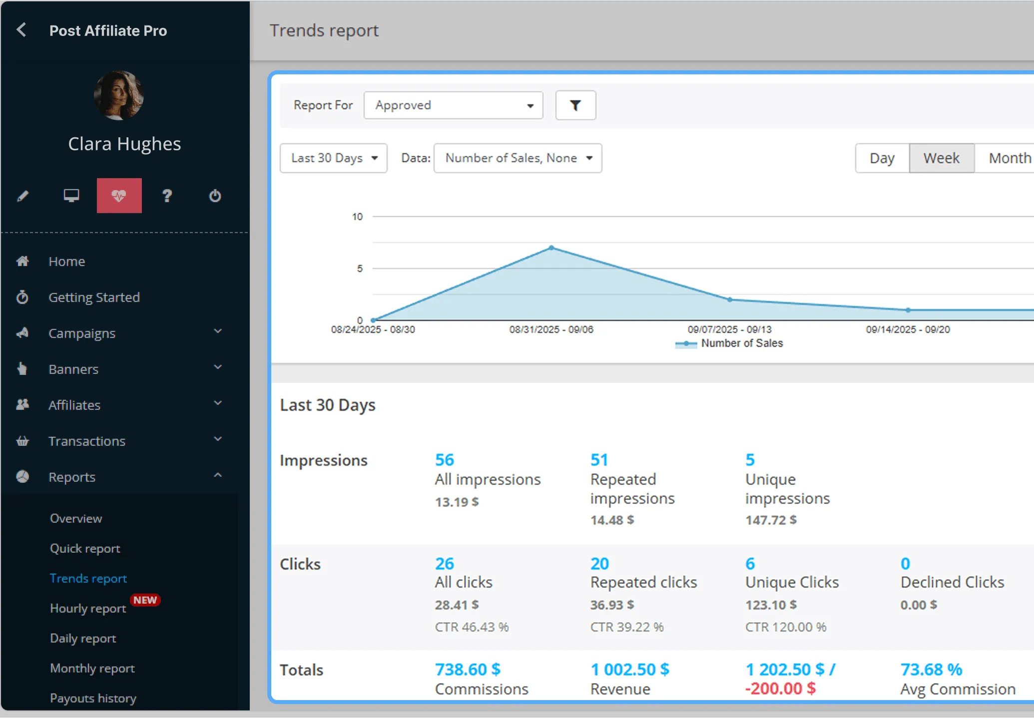Click the 1 002.50 $ Revenue value
Viewport: 1034px width, 718px height.
click(x=630, y=669)
